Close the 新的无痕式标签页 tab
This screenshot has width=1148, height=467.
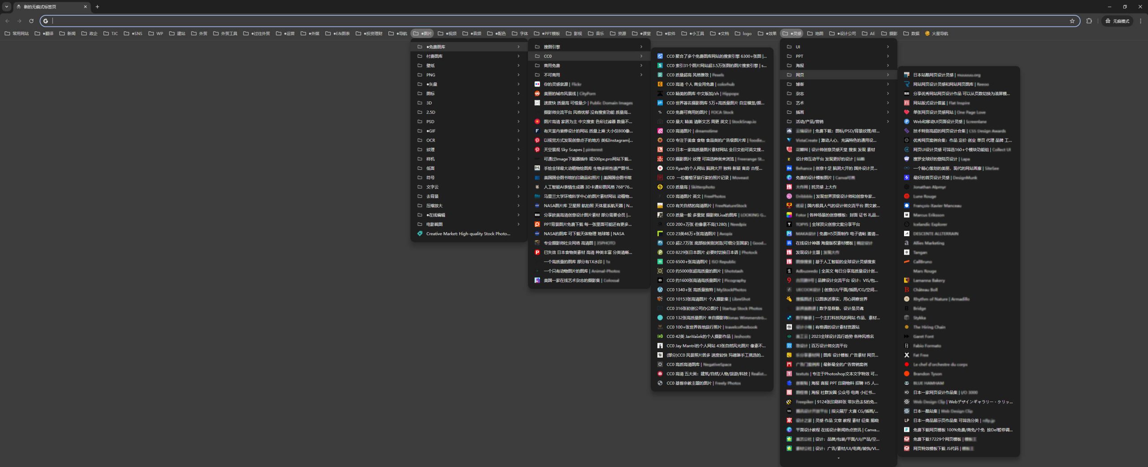85,7
